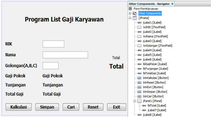Screen dimensions: 211x117
Task: Select Form FormKaryawan in Navigator
Action: point(146,9)
